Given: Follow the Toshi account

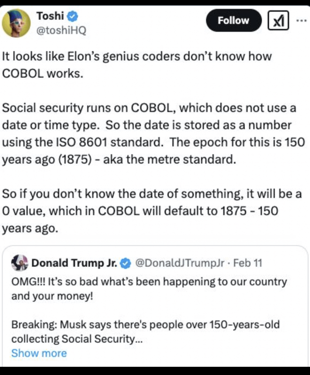Looking at the screenshot, I should (233, 20).
